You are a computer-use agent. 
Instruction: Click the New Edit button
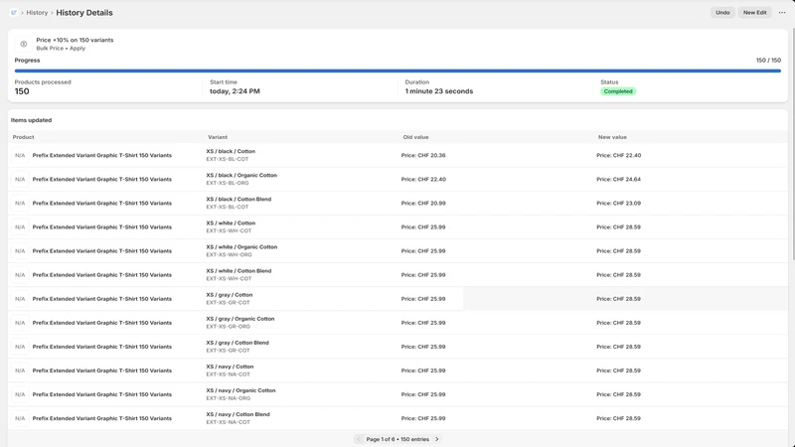click(x=754, y=13)
